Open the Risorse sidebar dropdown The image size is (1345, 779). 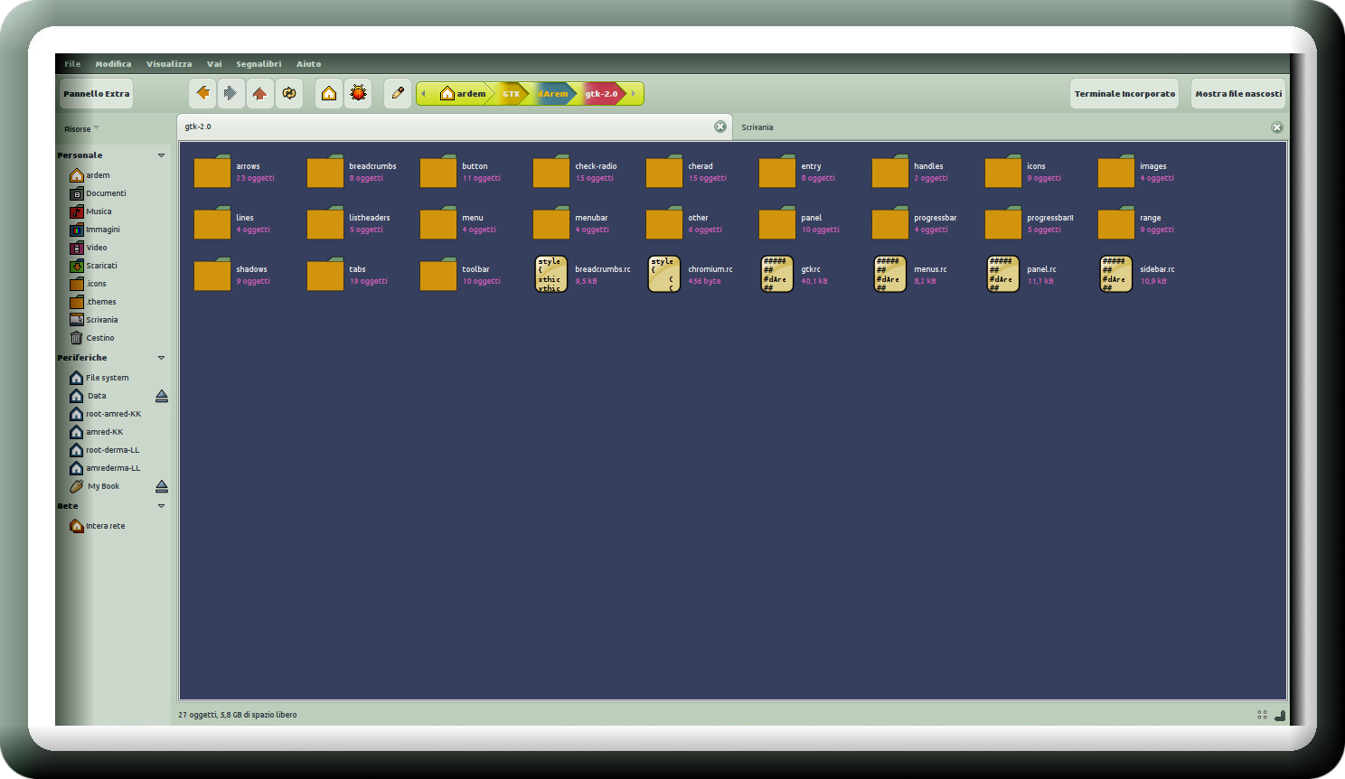click(81, 128)
